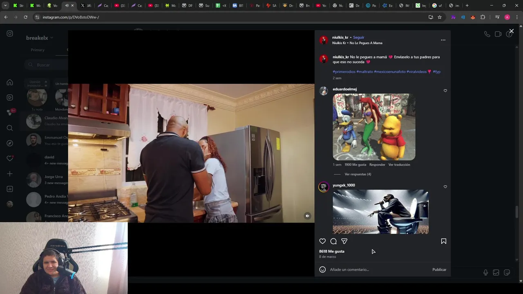Screen dimensions: 523x294
Task: Click the microphone voice message icon
Action: (485, 272)
